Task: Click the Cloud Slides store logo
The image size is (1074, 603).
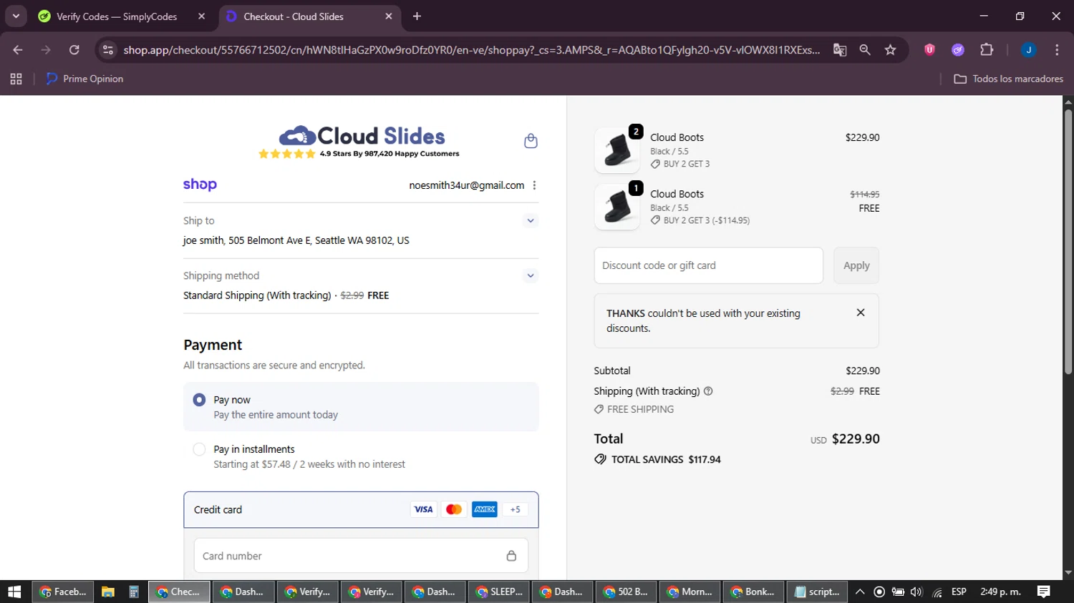Action: (x=361, y=142)
